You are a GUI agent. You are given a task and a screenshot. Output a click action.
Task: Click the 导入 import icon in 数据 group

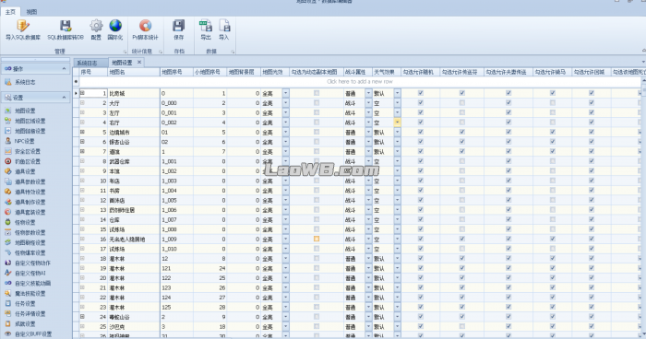click(224, 26)
